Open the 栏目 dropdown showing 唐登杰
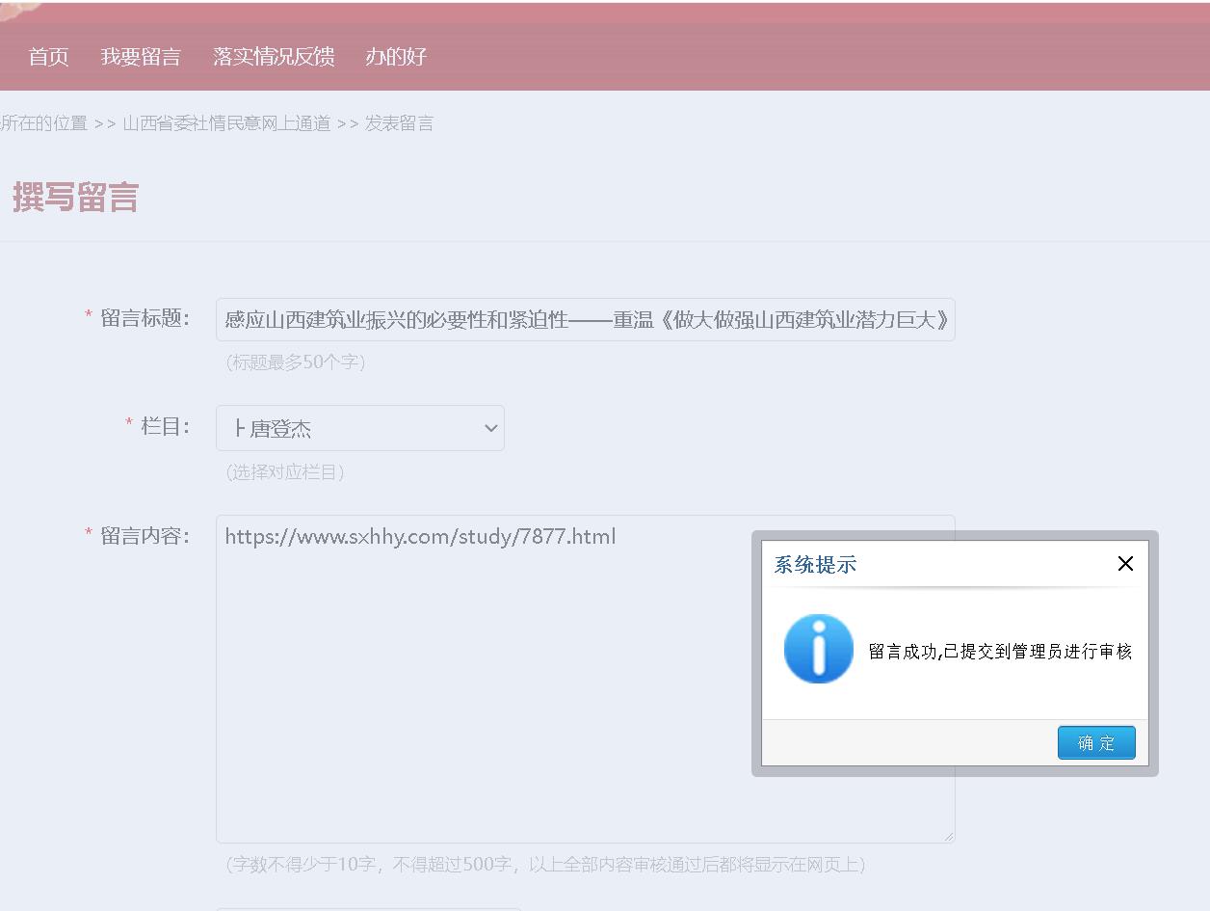Screen dimensions: 1210x911 (x=360, y=428)
